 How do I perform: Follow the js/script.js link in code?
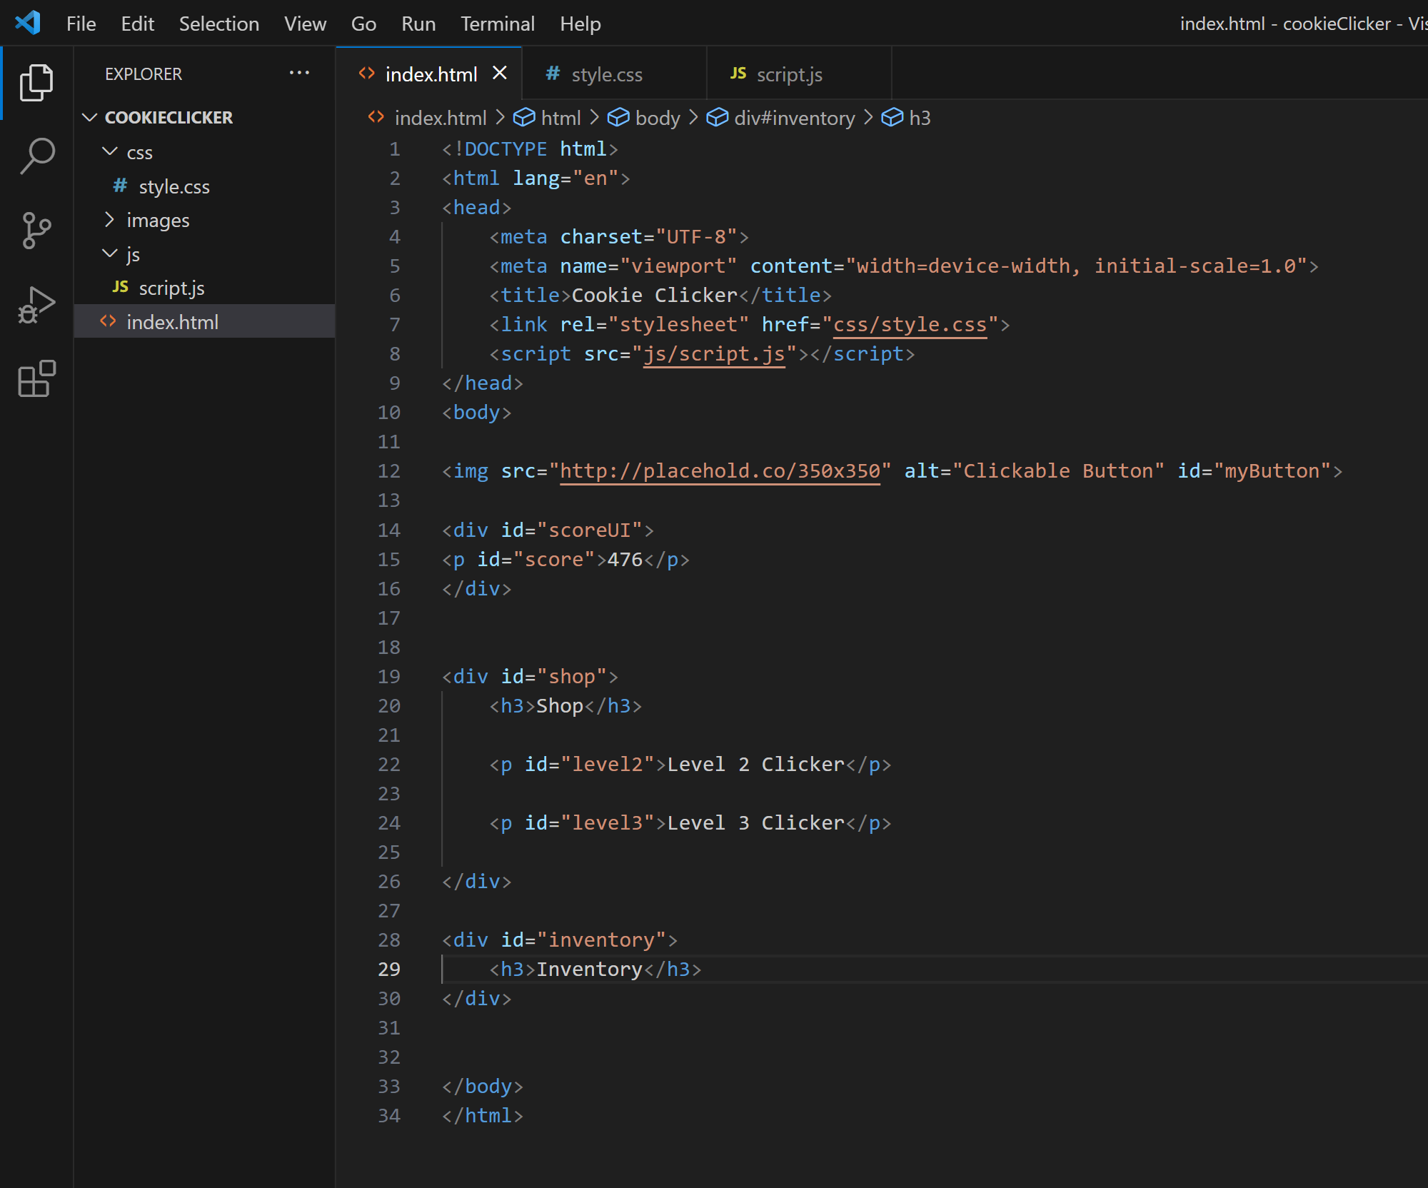pyautogui.click(x=714, y=353)
